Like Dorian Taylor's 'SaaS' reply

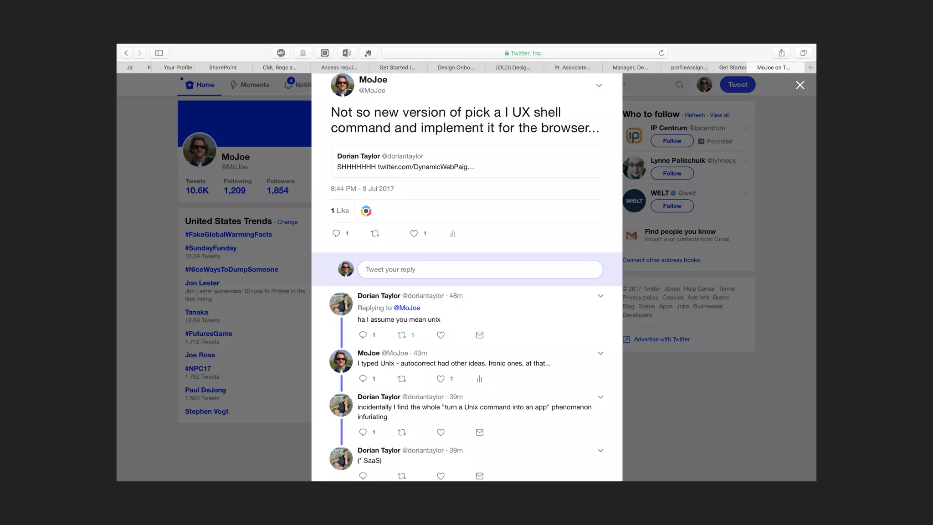(441, 476)
